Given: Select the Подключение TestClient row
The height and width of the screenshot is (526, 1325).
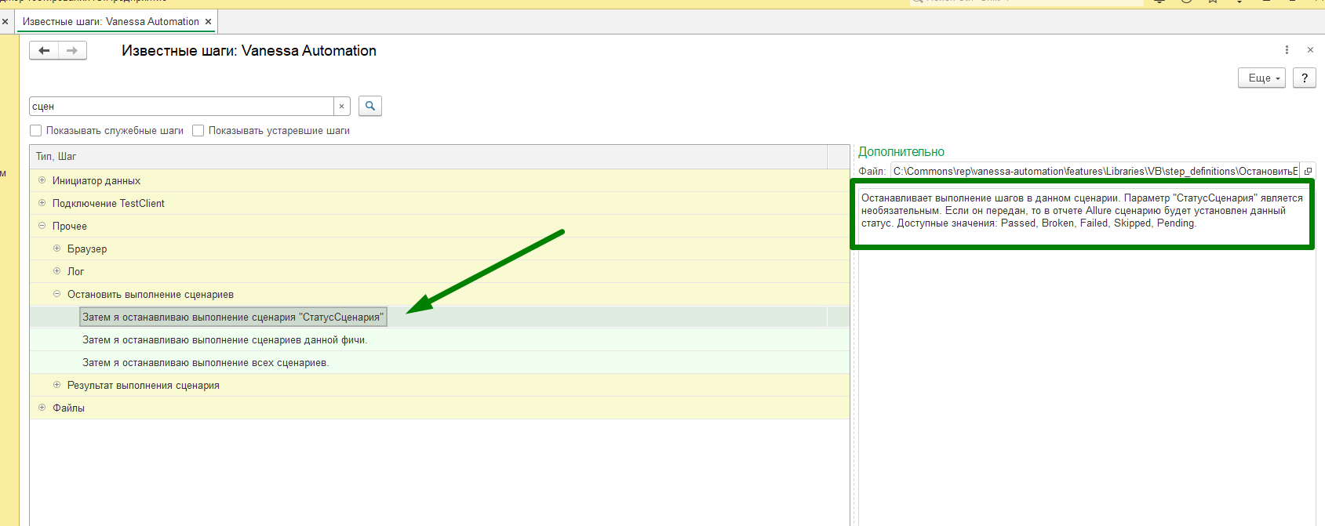Looking at the screenshot, I should click(x=439, y=204).
